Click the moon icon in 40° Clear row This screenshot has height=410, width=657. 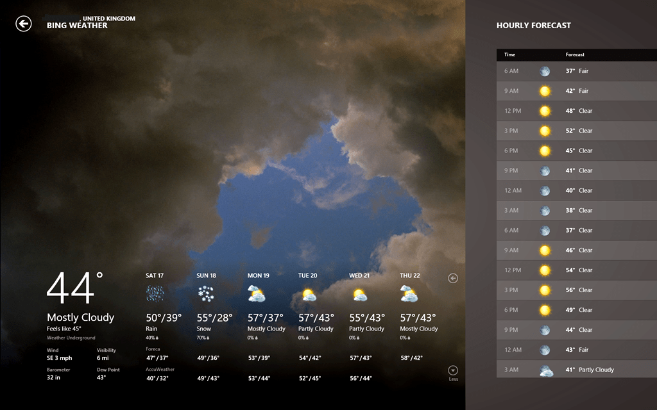[x=545, y=191]
